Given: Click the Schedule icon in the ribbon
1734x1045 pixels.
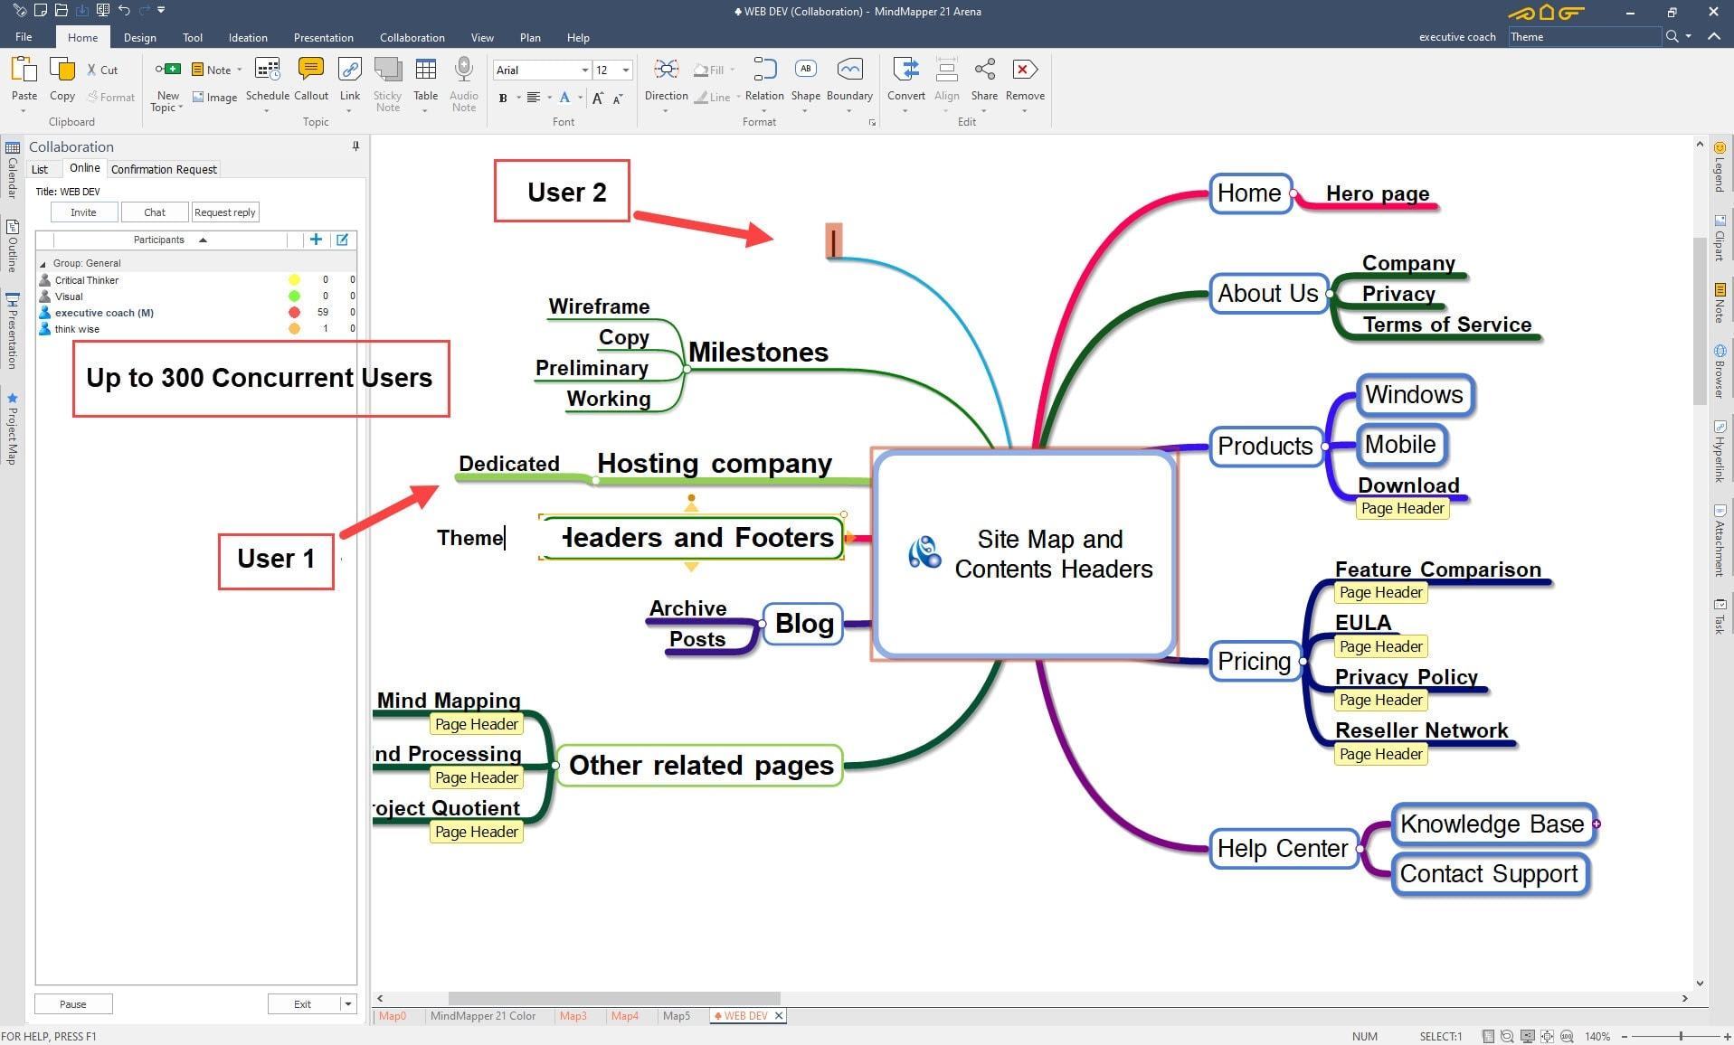Looking at the screenshot, I should [x=267, y=71].
